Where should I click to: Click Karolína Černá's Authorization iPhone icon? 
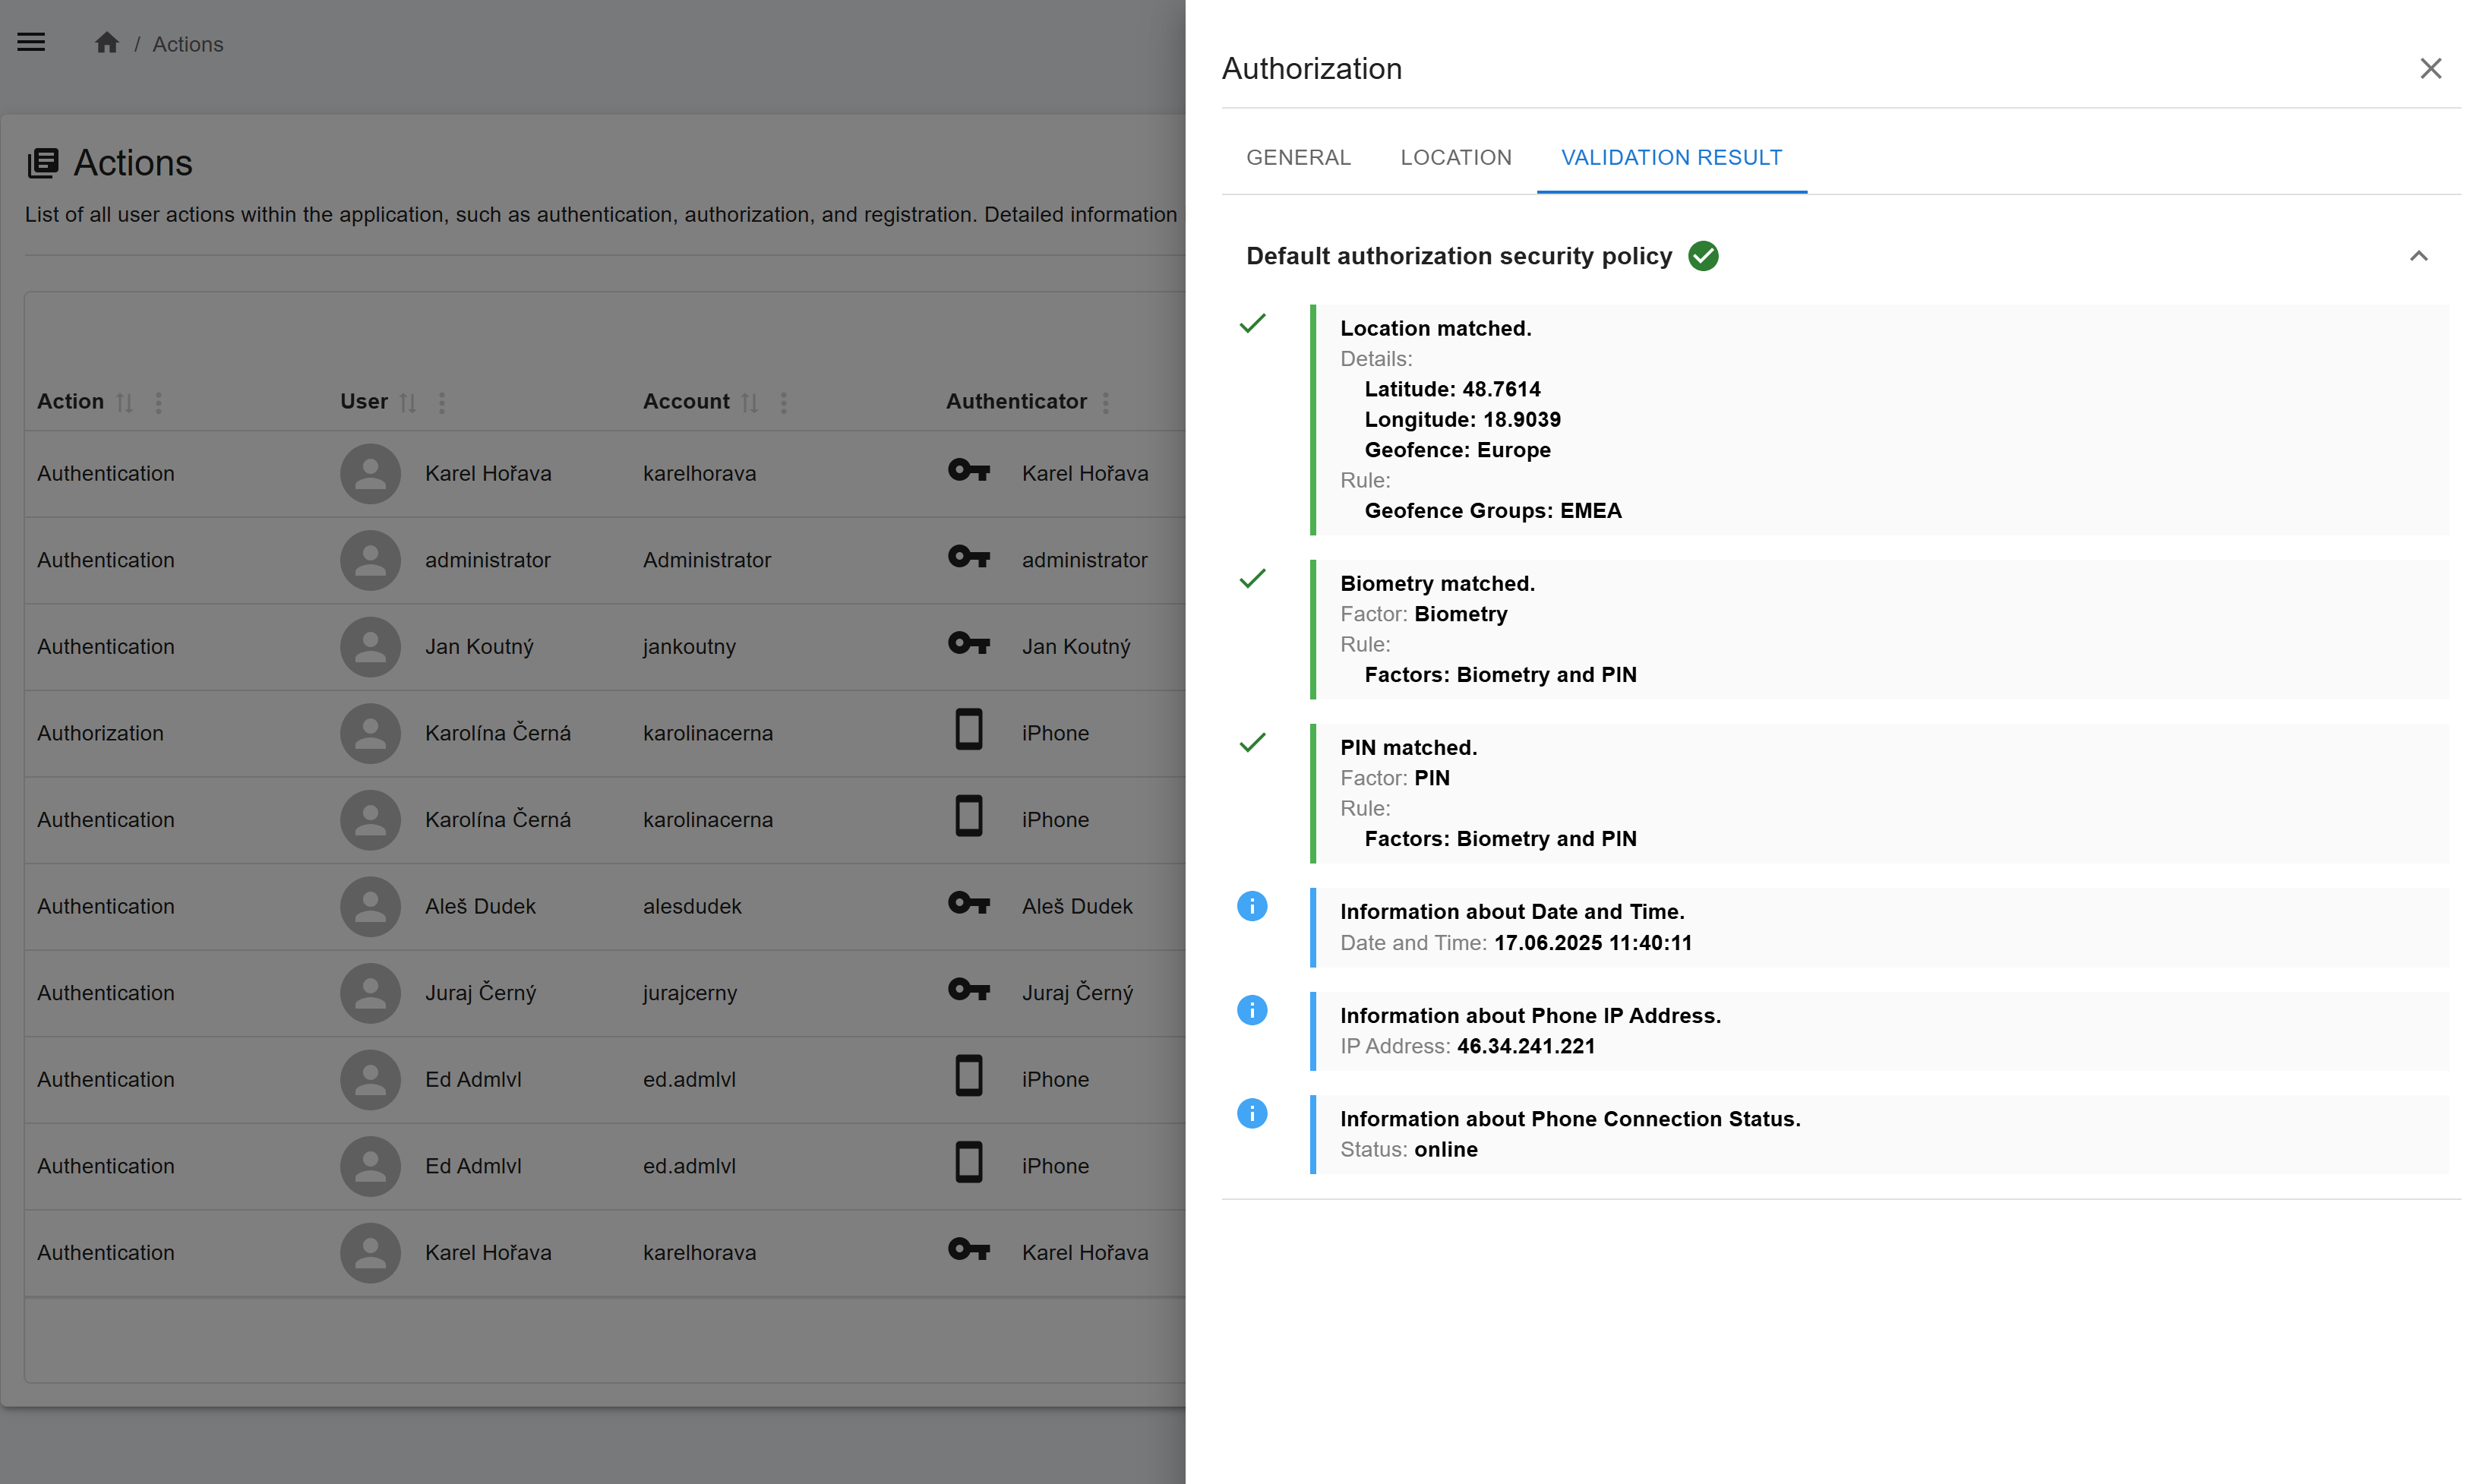pos(968,731)
